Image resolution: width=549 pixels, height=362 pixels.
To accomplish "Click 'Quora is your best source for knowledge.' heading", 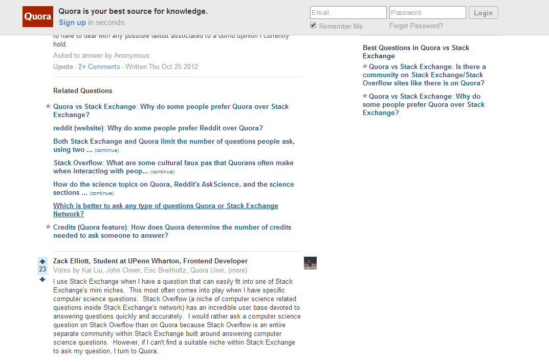I will coord(133,11).
